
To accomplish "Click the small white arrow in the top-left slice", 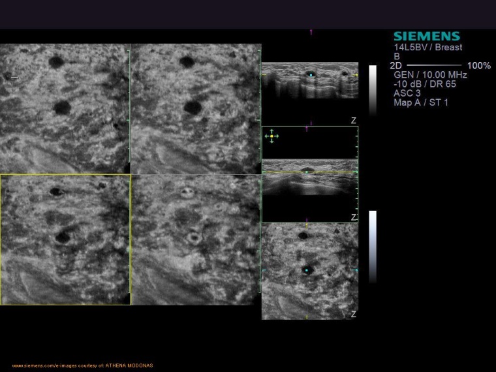I will click(x=15, y=78).
